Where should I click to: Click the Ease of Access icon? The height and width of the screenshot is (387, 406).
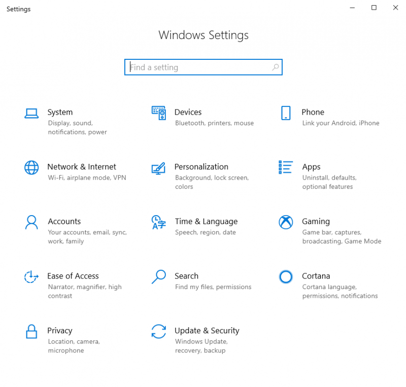click(x=31, y=277)
